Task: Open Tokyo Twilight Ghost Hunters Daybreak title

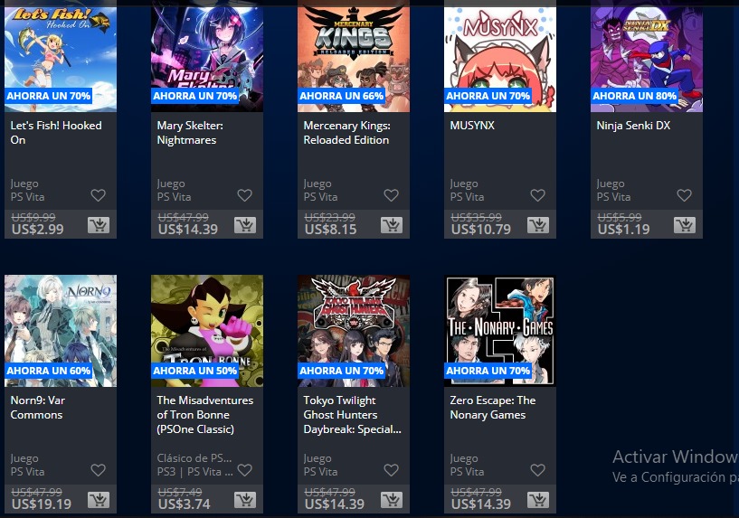Action: tap(352, 414)
